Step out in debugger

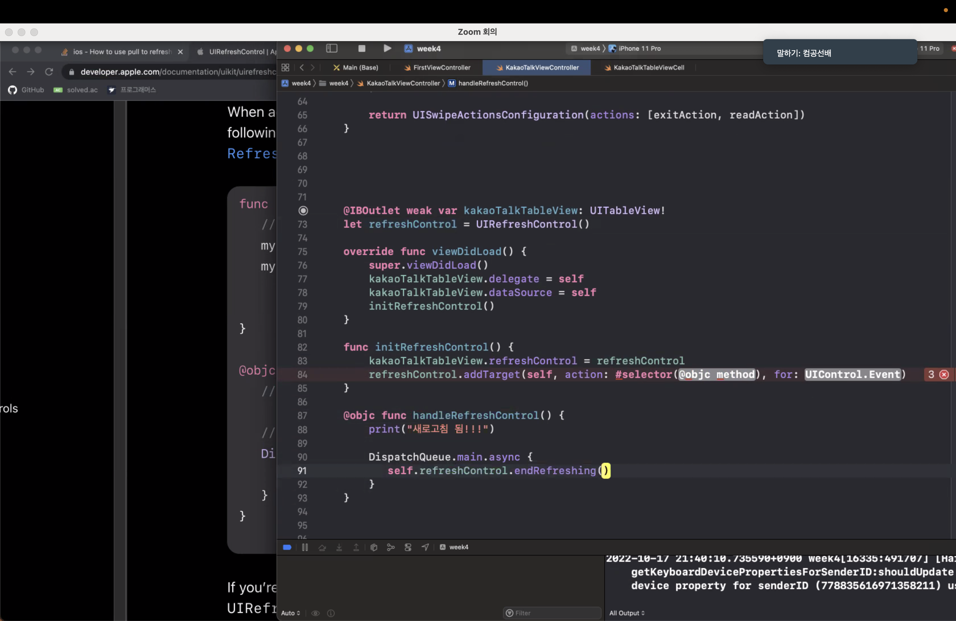pos(356,547)
